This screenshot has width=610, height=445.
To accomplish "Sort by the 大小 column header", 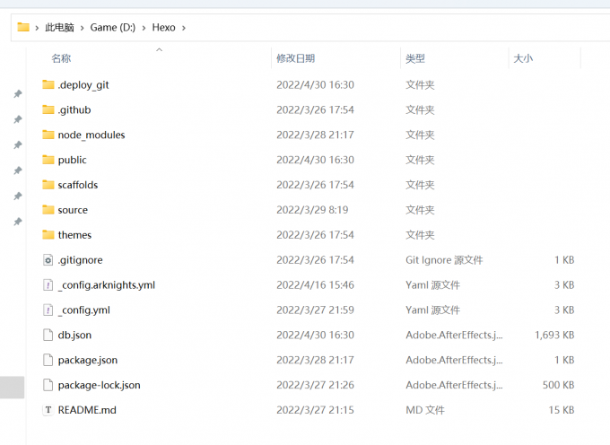I will (522, 58).
